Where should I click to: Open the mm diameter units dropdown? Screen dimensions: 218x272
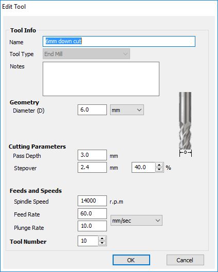pos(127,110)
